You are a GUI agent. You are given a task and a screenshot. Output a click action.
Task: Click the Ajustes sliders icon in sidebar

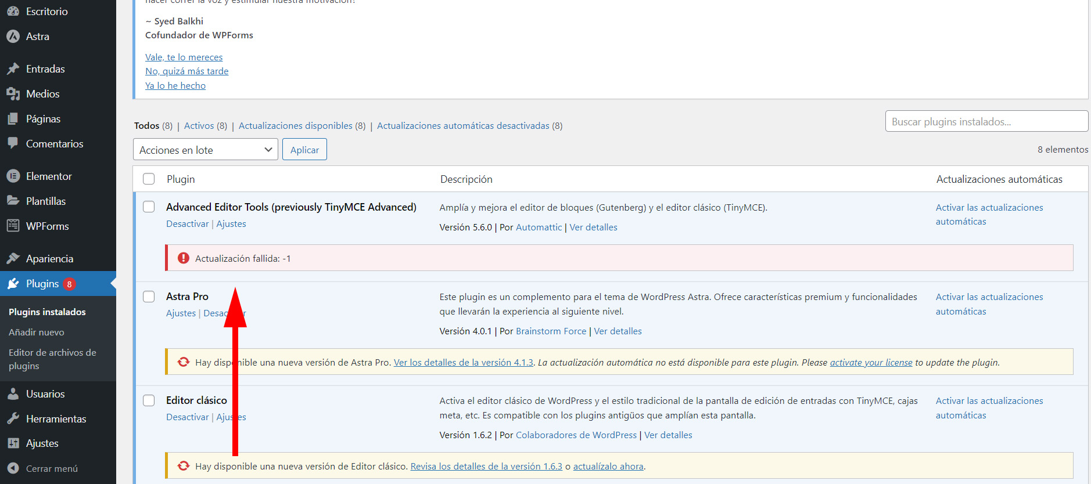tap(13, 443)
